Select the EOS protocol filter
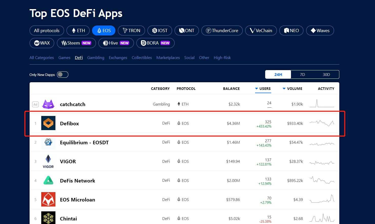 [x=104, y=30]
